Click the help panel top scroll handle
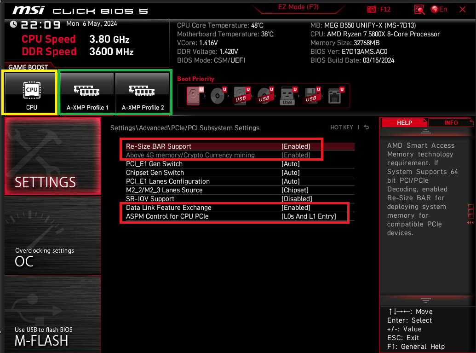This screenshot has width=476, height=353. point(425,131)
